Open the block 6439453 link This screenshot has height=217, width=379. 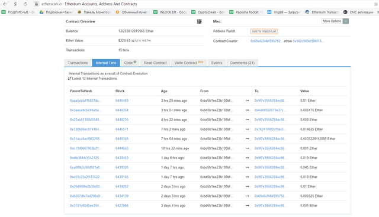(122, 158)
